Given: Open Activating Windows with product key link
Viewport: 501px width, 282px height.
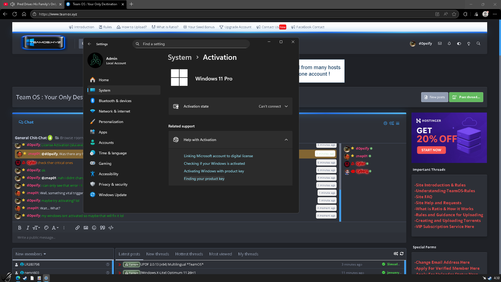Looking at the screenshot, I should coord(214,171).
